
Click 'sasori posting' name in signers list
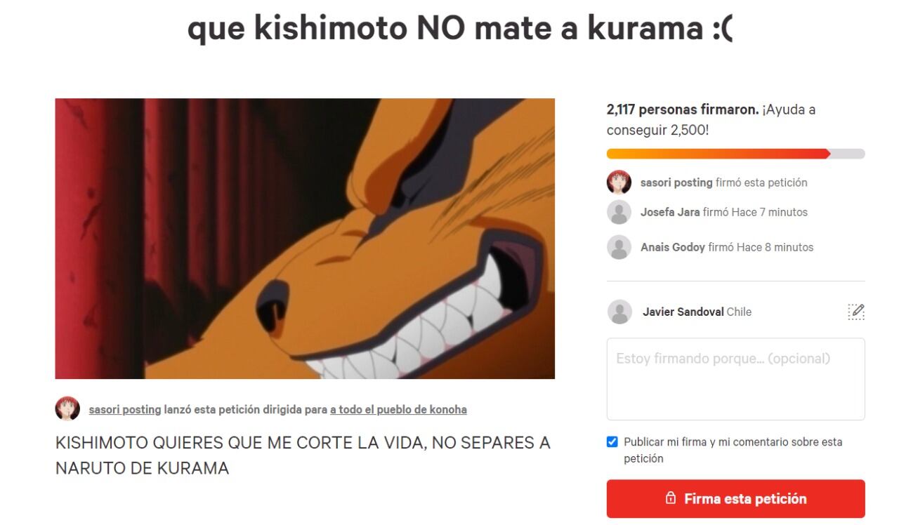[x=676, y=182]
